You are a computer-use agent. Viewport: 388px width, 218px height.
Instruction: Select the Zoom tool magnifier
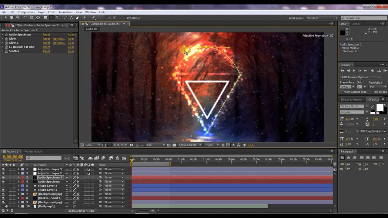[18, 18]
